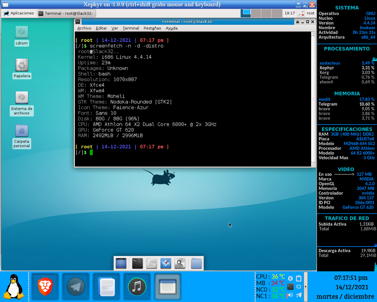Click the Xephyr window menu icon
377x302 pixels.
click(x=5, y=4)
